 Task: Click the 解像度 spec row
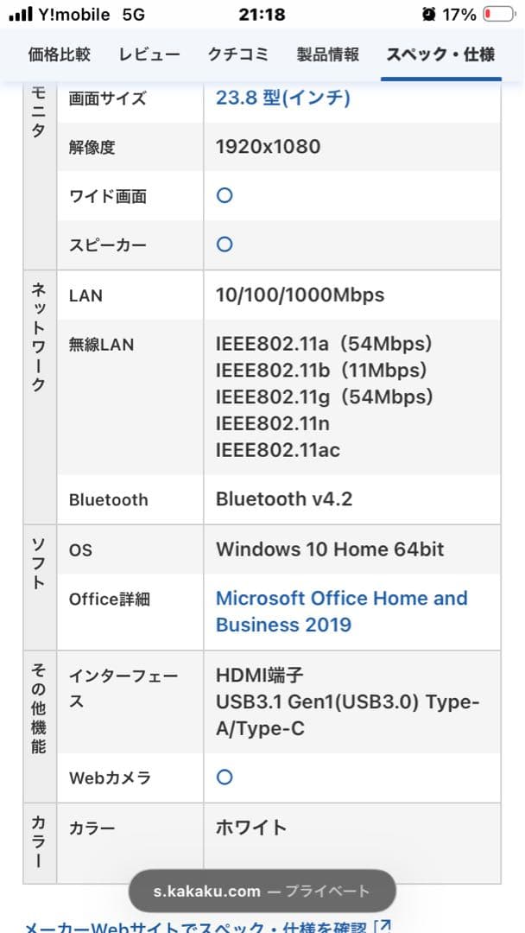point(268,147)
